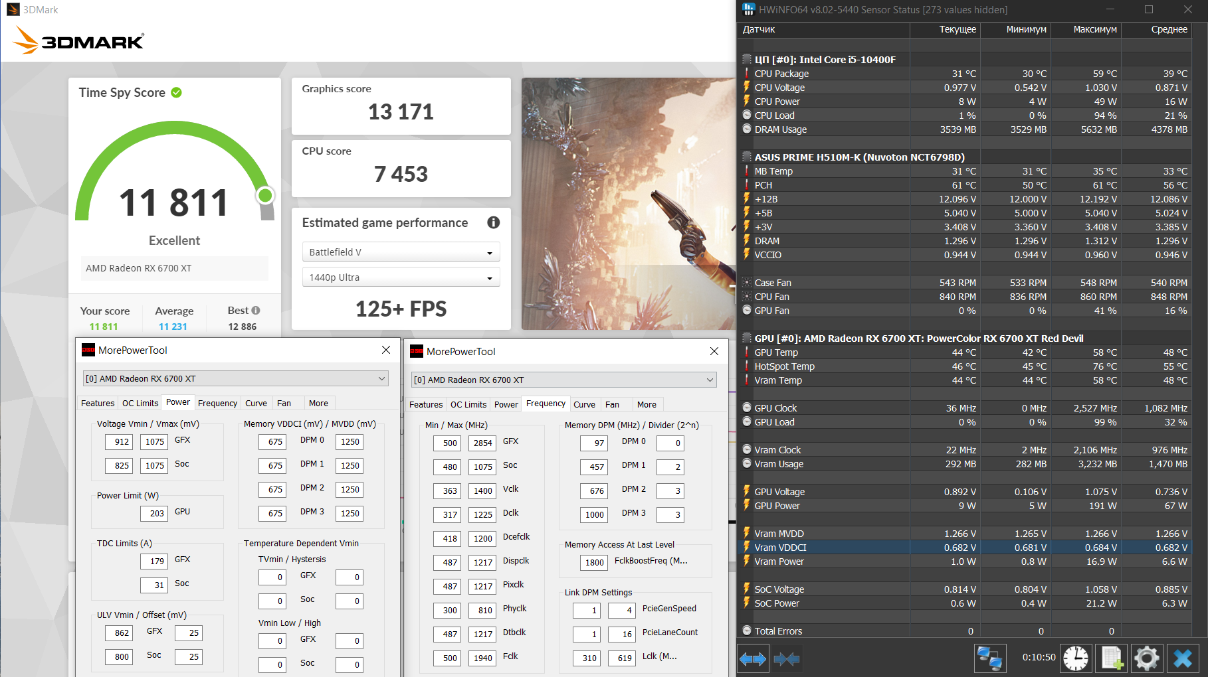Click the Average score value 11 231
Viewport: 1208px width, 677px height.
click(173, 327)
